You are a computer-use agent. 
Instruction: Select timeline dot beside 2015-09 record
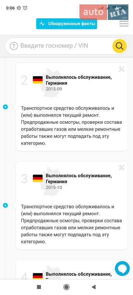[6, 107]
